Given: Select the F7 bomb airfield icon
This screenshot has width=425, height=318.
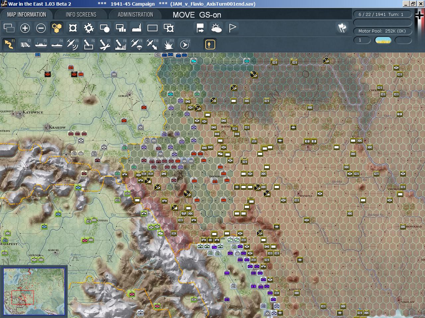Looking at the screenshot, I should pos(105,44).
